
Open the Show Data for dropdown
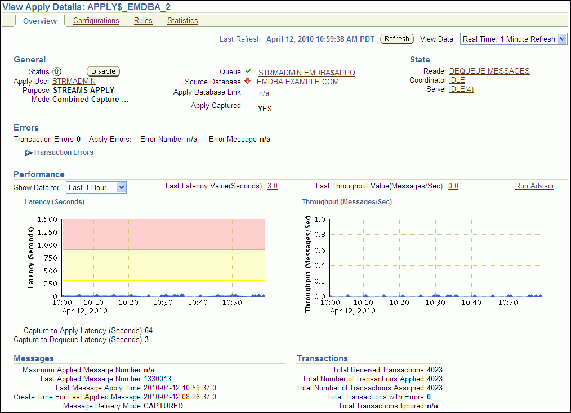96,187
